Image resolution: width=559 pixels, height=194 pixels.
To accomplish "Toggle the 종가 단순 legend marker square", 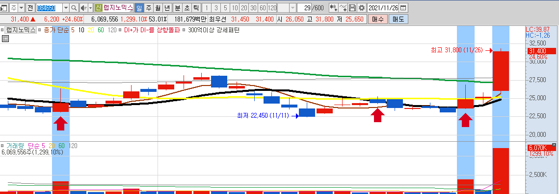I will click(x=40, y=30).
